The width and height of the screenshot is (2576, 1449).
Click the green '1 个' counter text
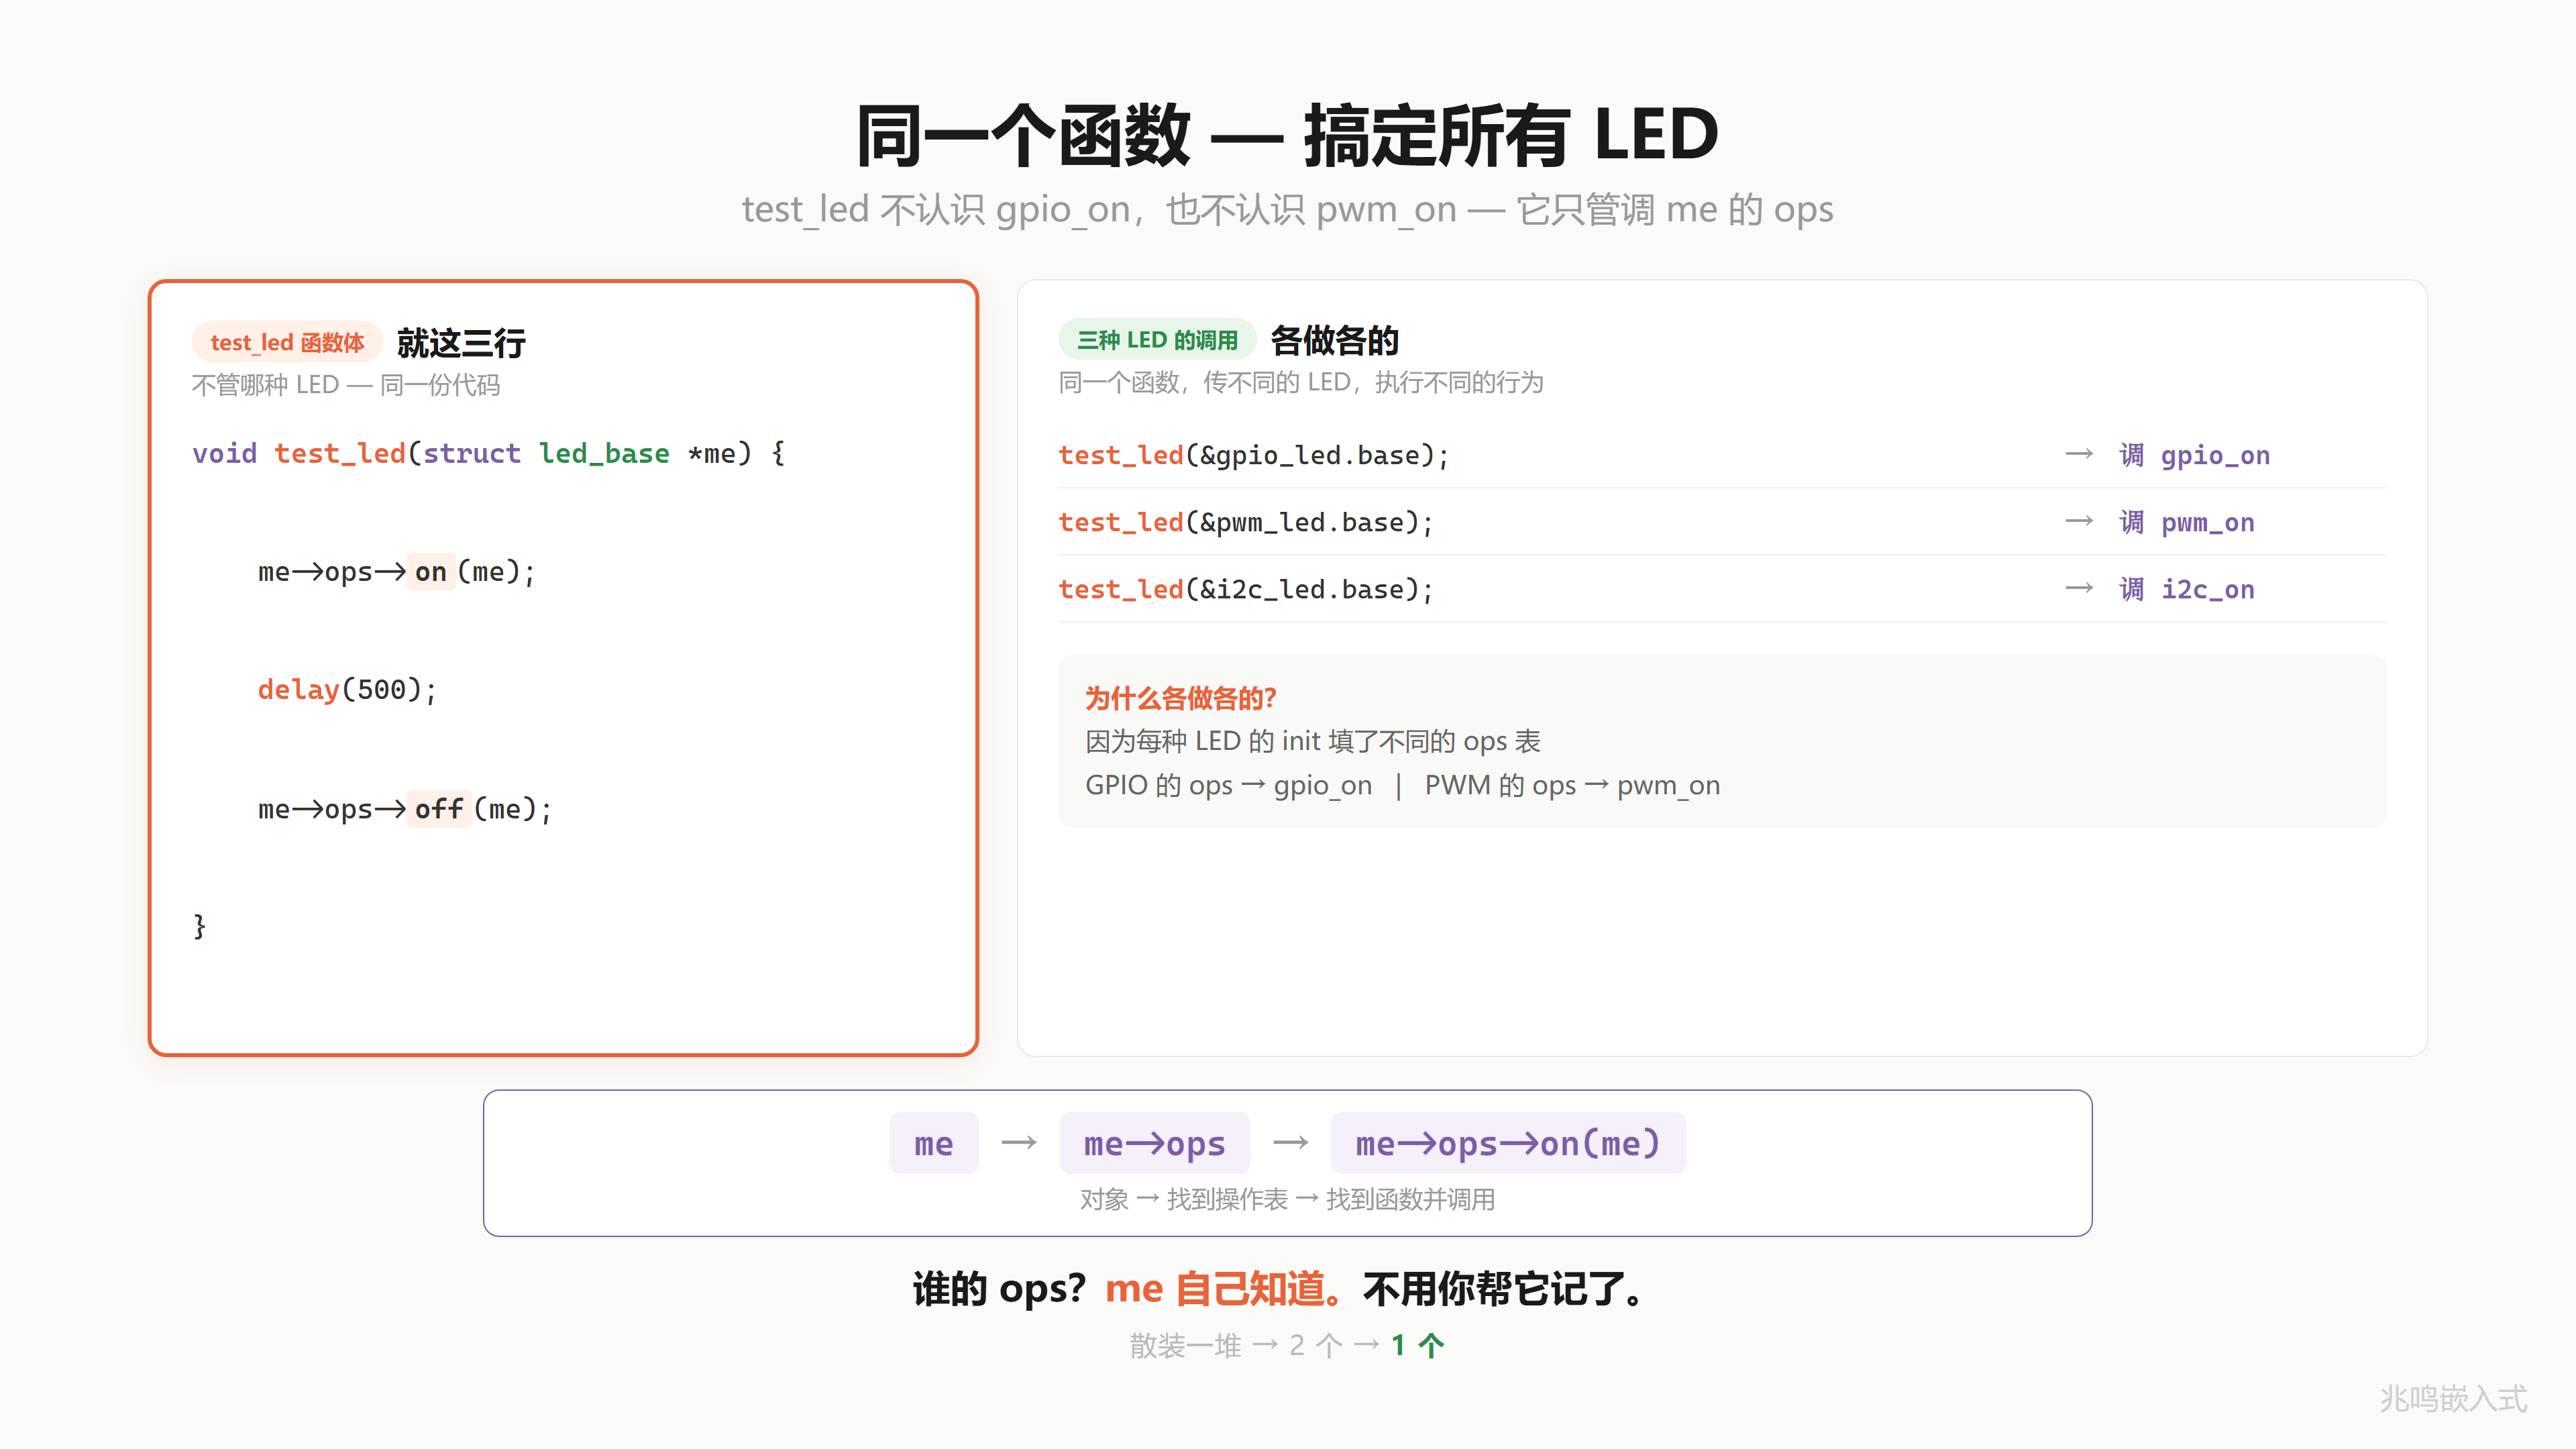pos(1417,1345)
